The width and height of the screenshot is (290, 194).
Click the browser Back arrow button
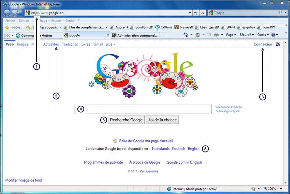point(7,13)
